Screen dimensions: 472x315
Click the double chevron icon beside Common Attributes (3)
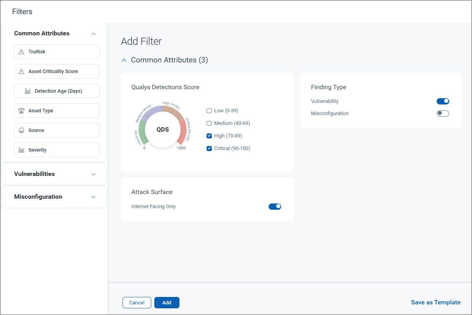pos(124,60)
